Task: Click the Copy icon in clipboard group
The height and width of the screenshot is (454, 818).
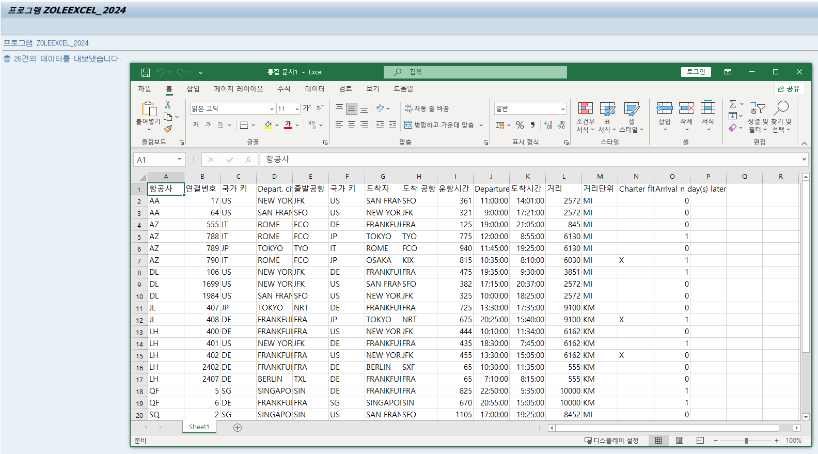Action: 168,117
